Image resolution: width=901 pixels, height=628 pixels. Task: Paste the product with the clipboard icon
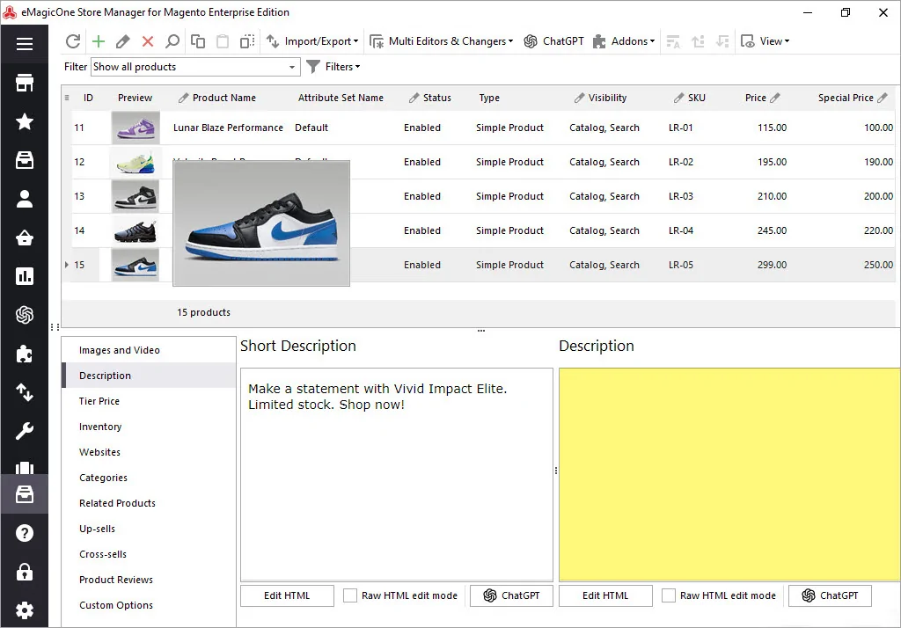click(223, 41)
